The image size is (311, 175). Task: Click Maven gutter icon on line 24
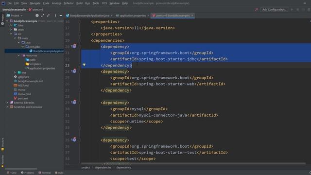(74, 71)
